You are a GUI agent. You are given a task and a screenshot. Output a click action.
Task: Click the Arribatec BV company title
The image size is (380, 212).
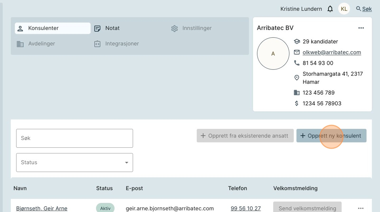pyautogui.click(x=275, y=28)
